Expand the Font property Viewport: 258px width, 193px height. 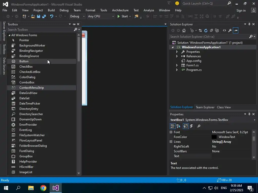point(171,132)
